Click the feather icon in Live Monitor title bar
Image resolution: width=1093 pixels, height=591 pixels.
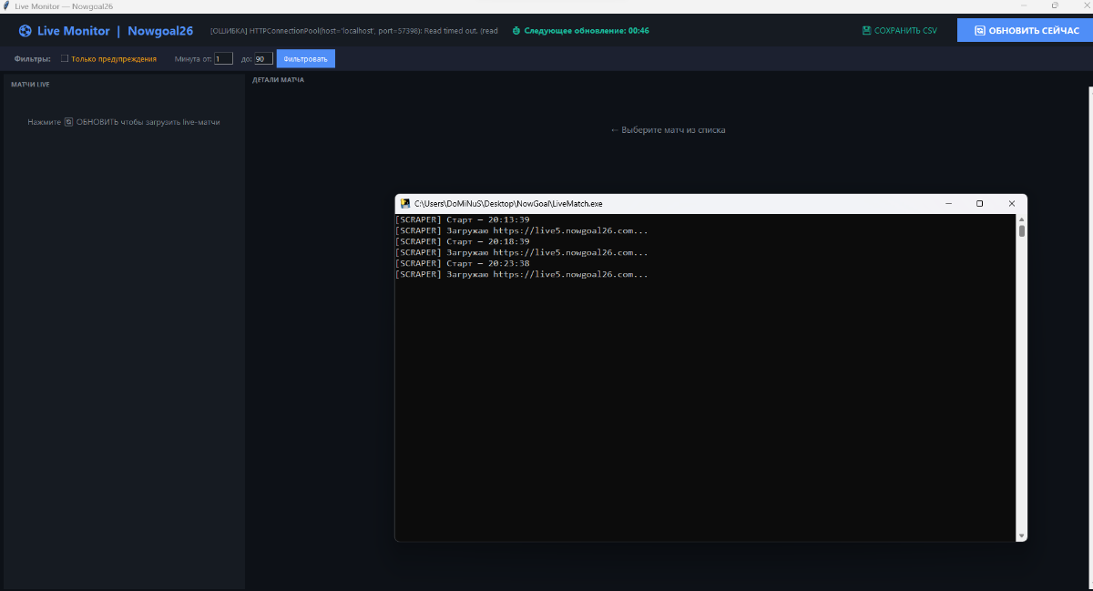click(7, 6)
